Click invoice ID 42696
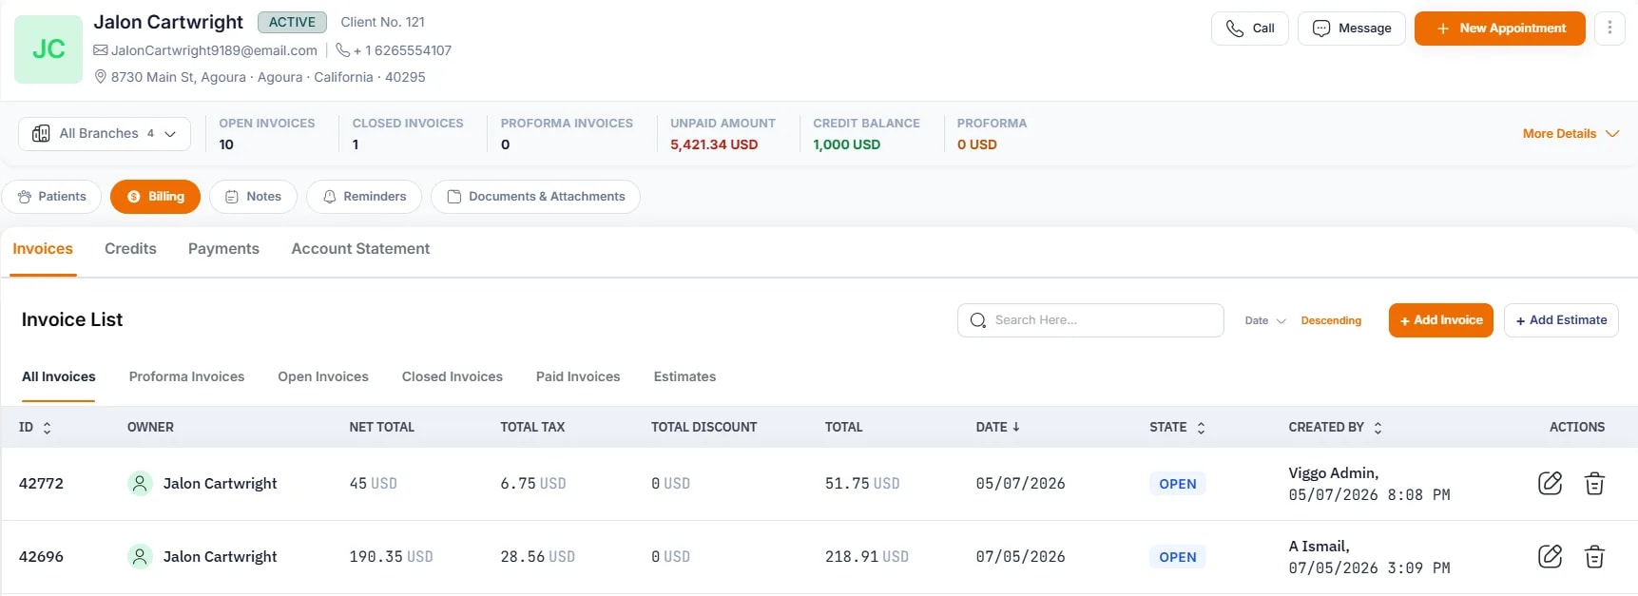1638x596 pixels. coord(41,557)
